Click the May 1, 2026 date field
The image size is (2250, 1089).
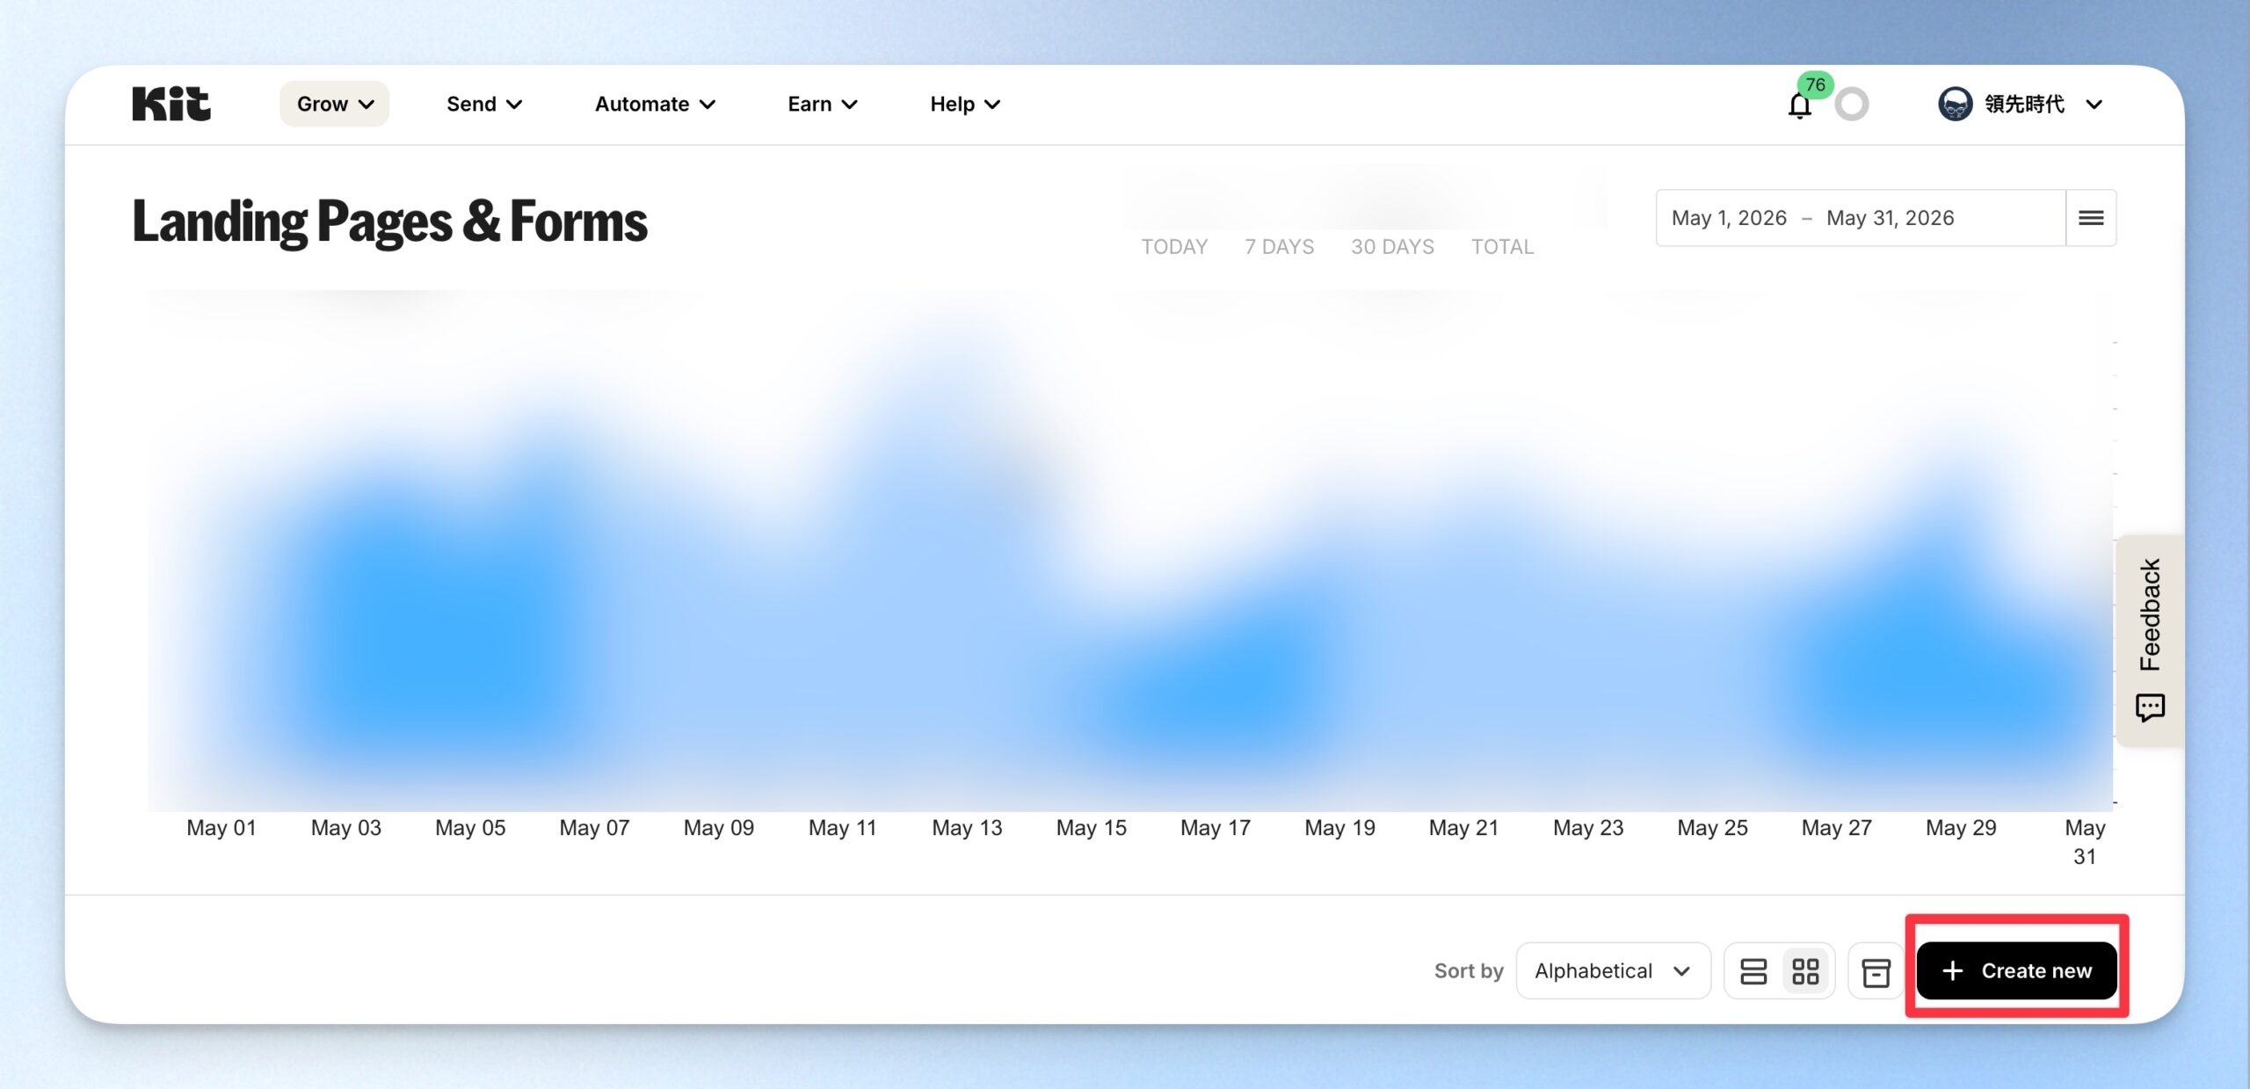1729,218
